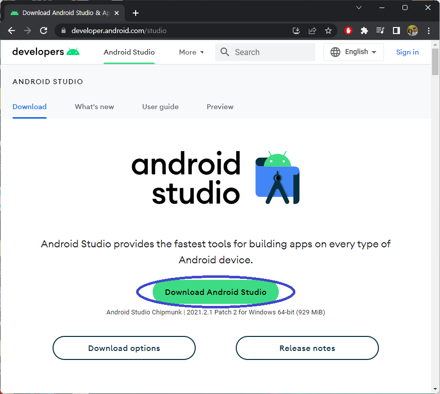Image resolution: width=440 pixels, height=394 pixels.
Task: Open the Chrome profile avatar
Action: tap(412, 31)
